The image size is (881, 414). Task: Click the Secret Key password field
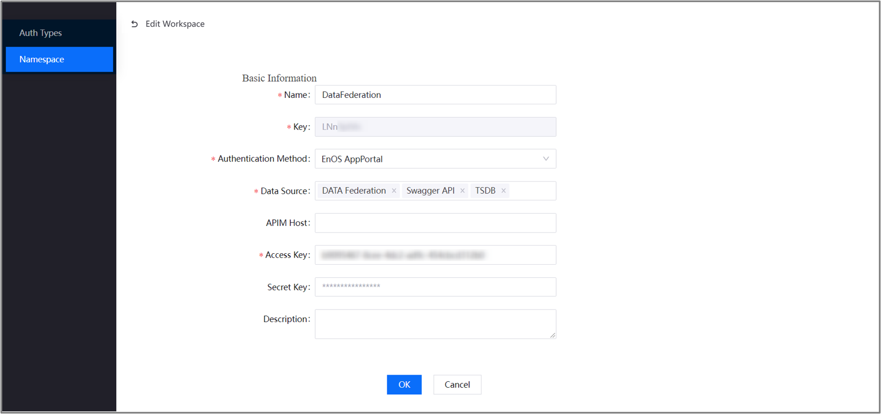pyautogui.click(x=435, y=287)
